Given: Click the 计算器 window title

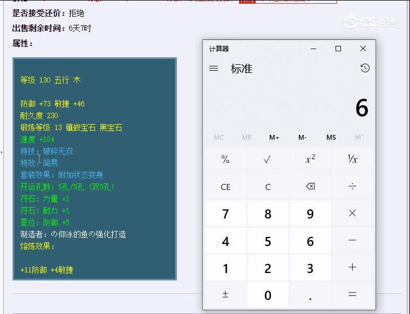Looking at the screenshot, I should point(219,49).
